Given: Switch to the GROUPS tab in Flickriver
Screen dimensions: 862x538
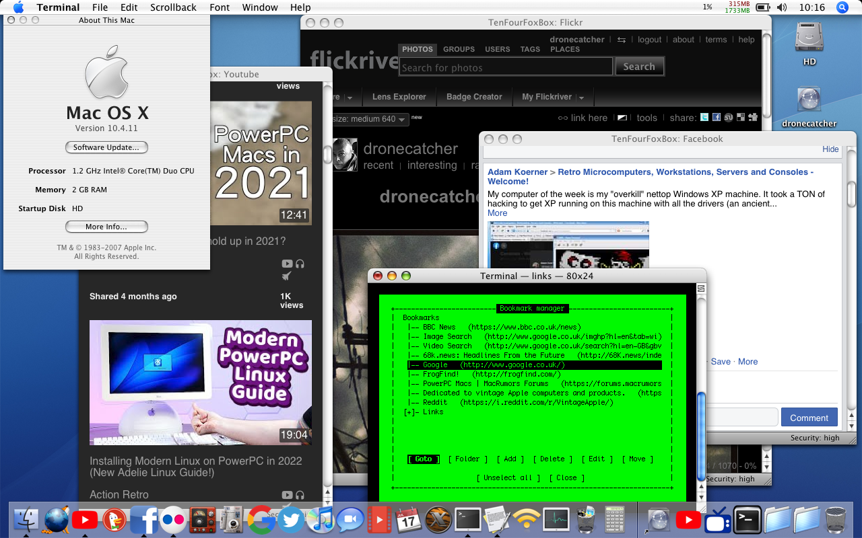Looking at the screenshot, I should (459, 49).
